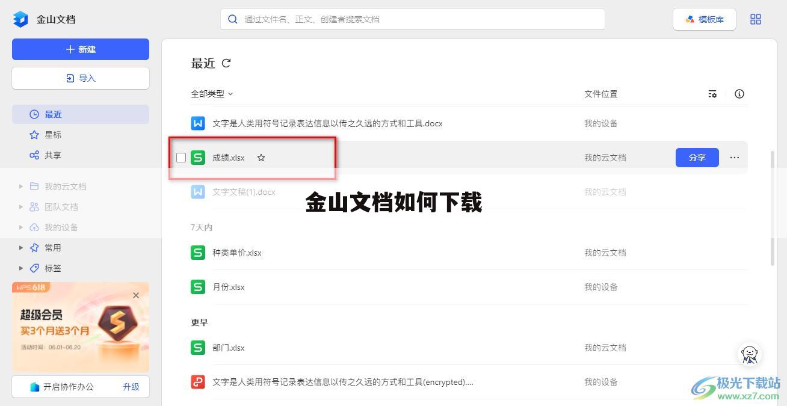Click the PDF icon of encrypted file

[198, 382]
